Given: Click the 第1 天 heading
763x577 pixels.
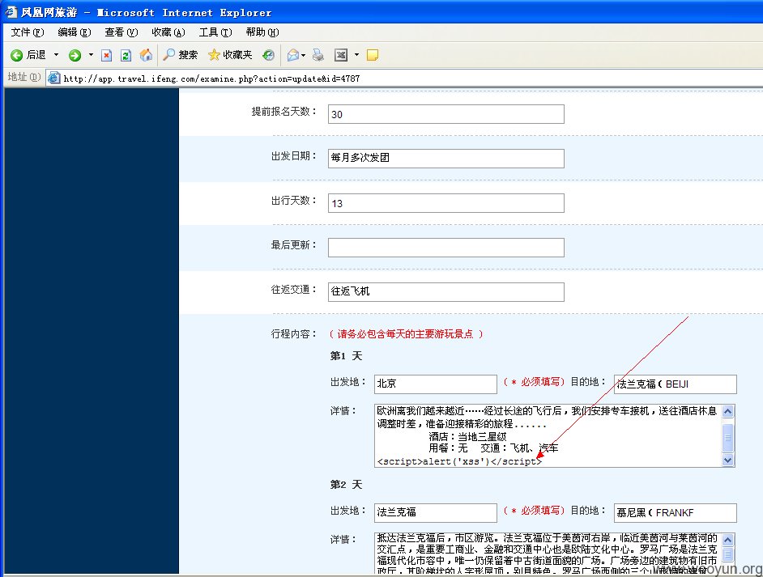Looking at the screenshot, I should [x=347, y=356].
